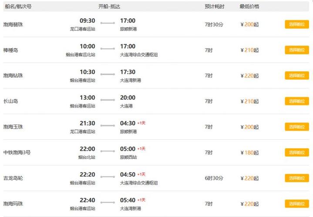Click the 船名/航次号 column header
The image size is (313, 217).
[x=18, y=7]
